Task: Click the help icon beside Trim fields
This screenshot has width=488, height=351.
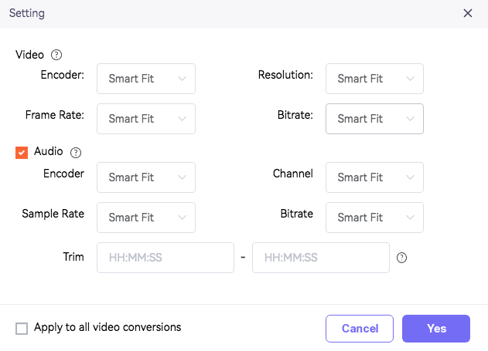Action: coord(401,258)
